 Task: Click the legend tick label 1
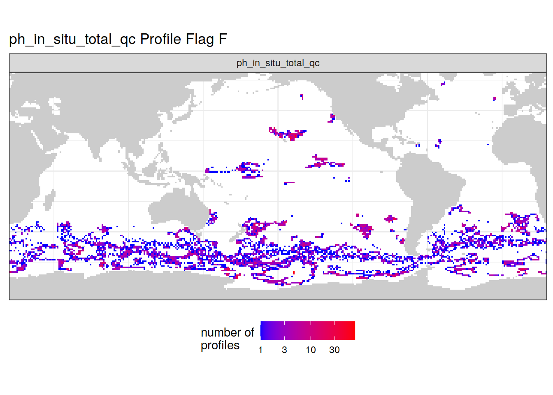260,350
